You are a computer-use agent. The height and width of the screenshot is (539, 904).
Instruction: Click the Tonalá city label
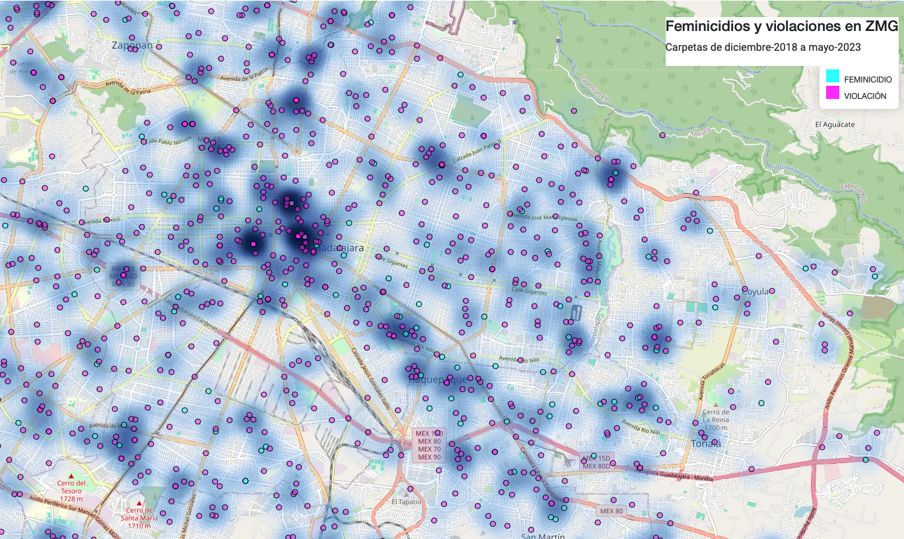705,443
